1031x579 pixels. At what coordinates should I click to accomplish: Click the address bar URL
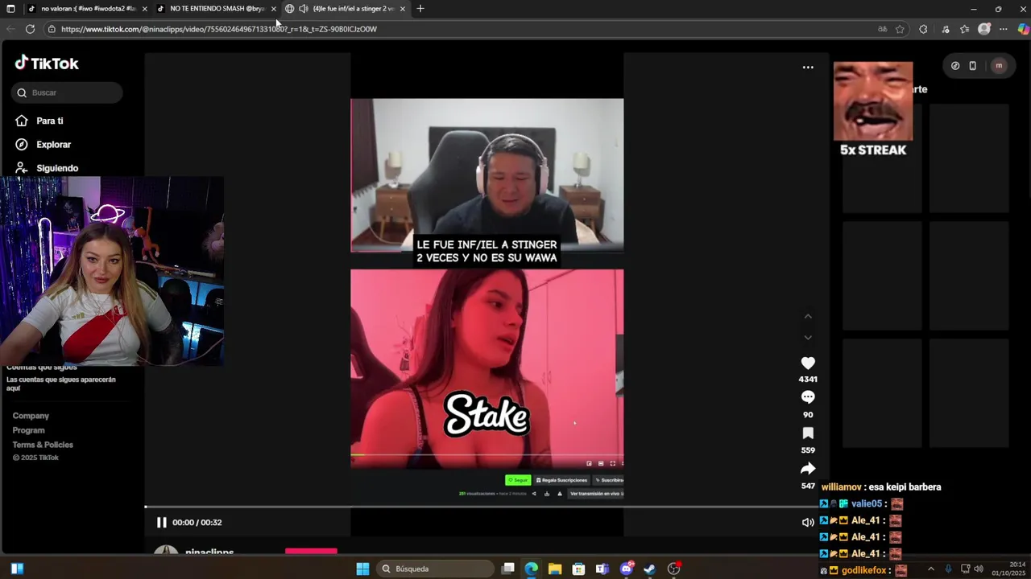coord(219,29)
